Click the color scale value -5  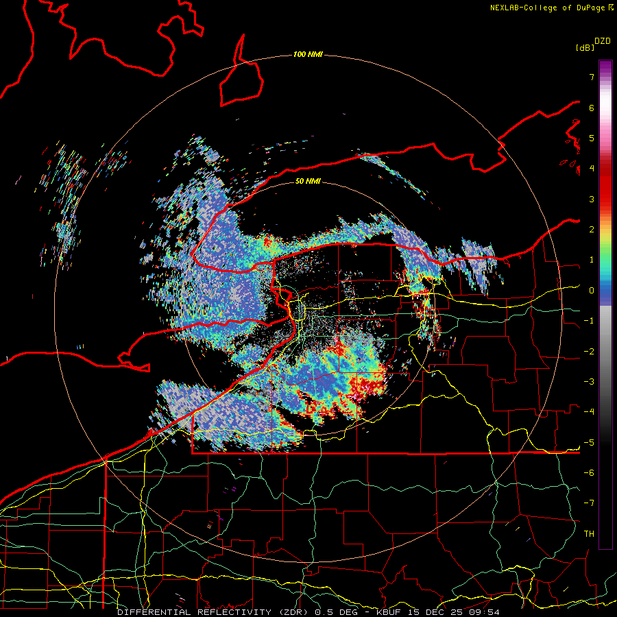coord(589,443)
